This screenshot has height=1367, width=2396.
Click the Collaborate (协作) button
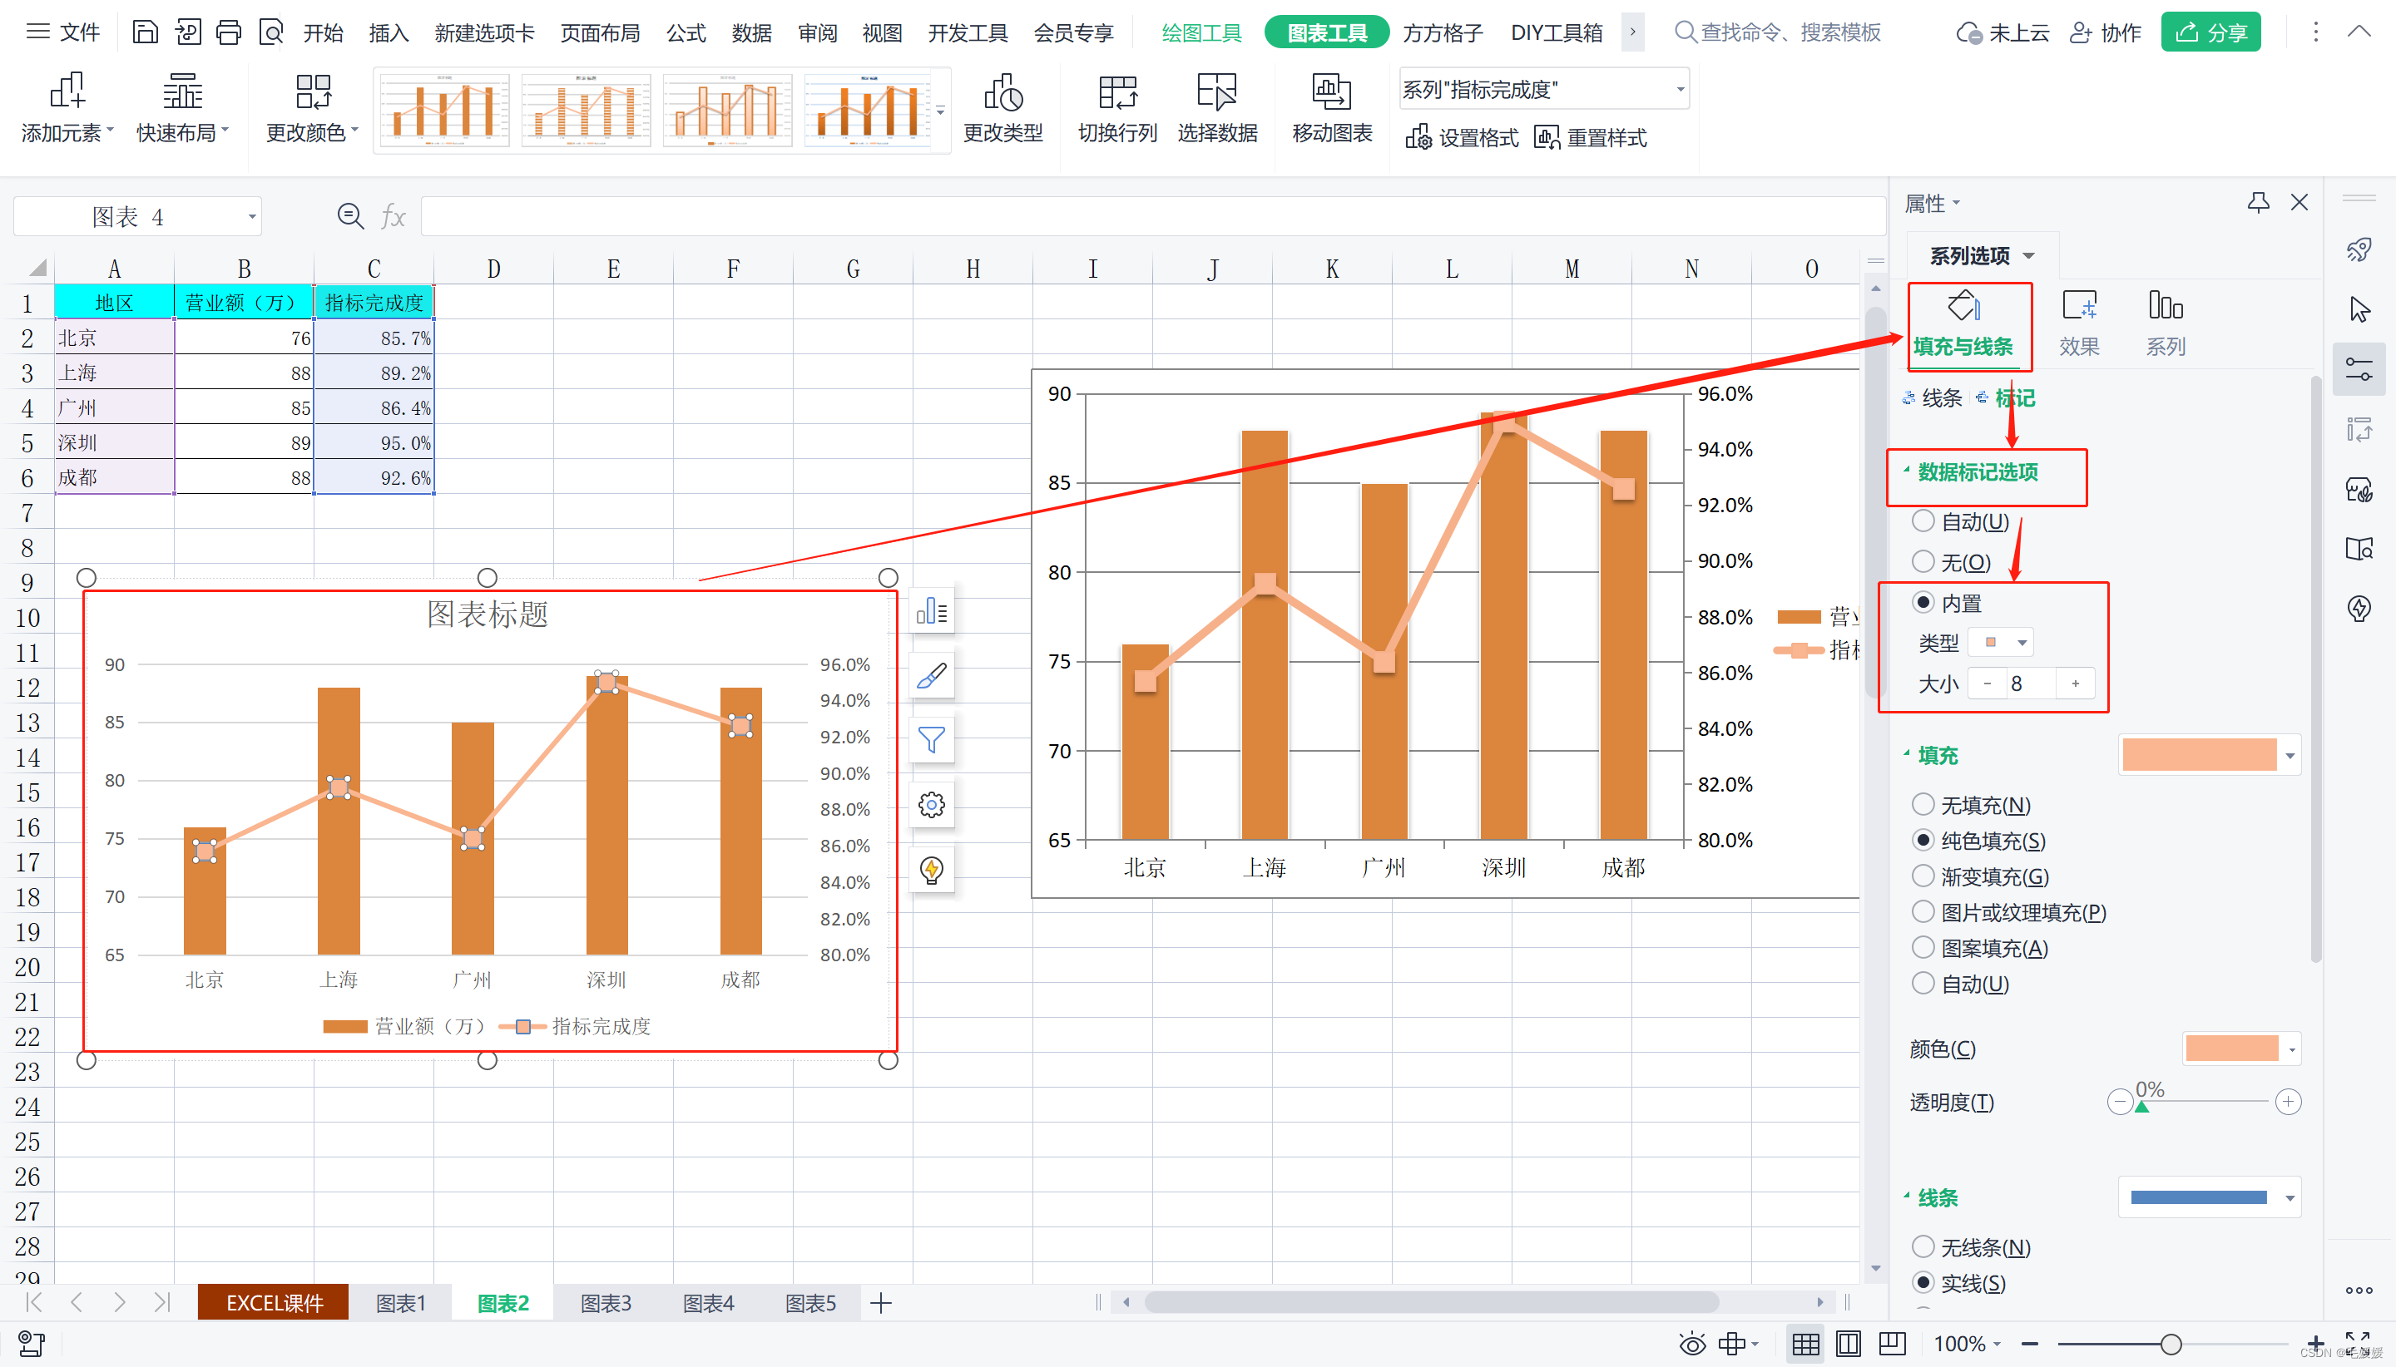[2106, 33]
